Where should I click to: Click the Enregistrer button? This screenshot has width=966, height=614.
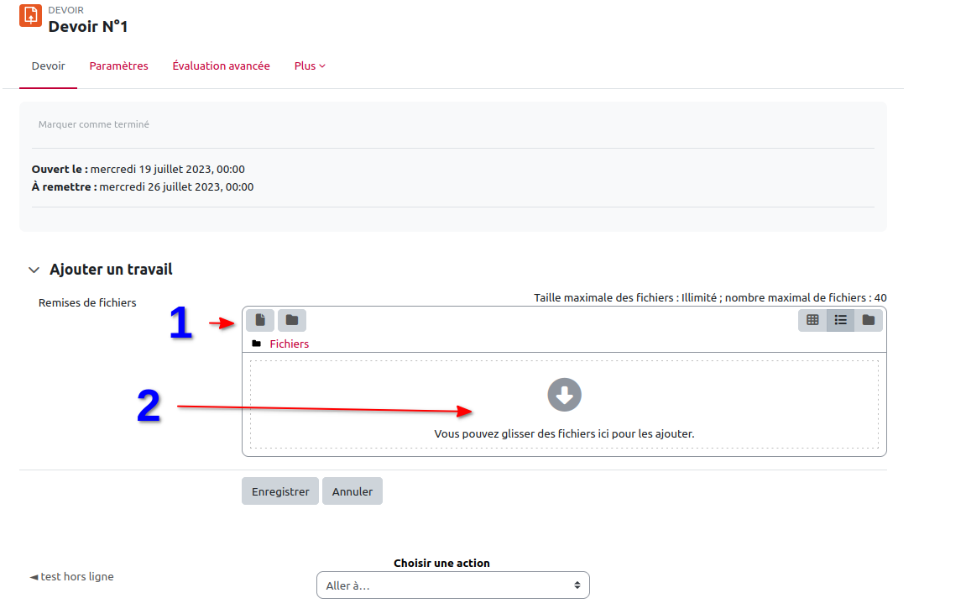[280, 491]
